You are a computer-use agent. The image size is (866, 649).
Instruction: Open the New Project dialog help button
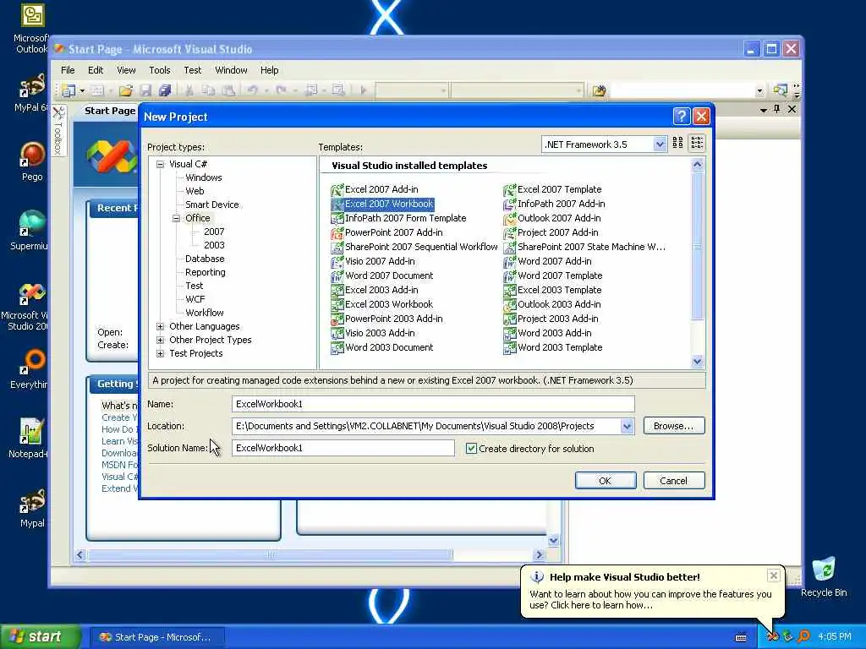[x=682, y=117]
